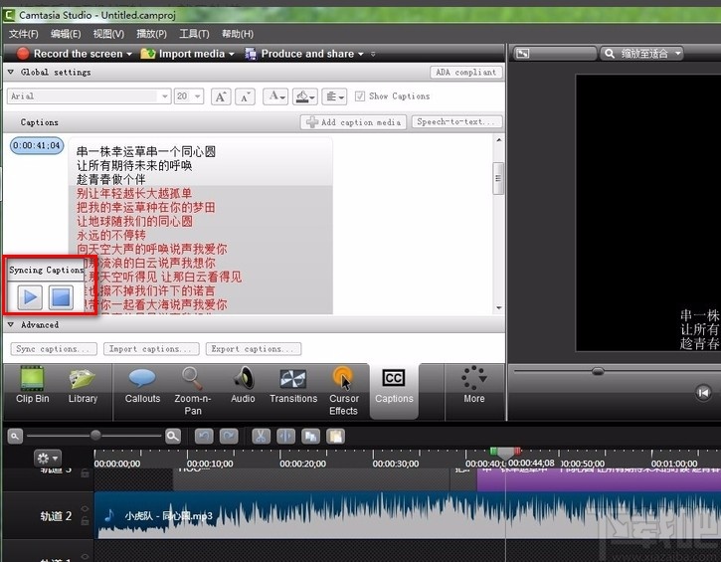Open the Audio tool

click(x=243, y=386)
